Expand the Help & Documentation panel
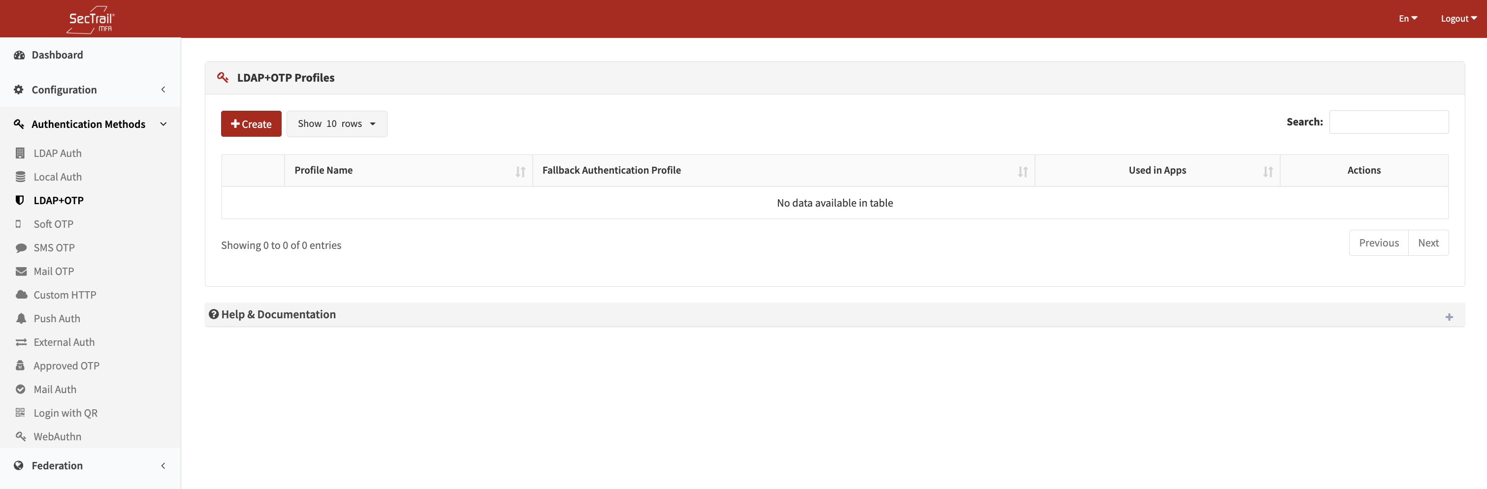This screenshot has height=489, width=1487. (x=1448, y=317)
